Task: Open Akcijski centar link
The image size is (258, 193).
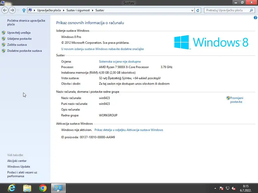Action: coord(17,161)
